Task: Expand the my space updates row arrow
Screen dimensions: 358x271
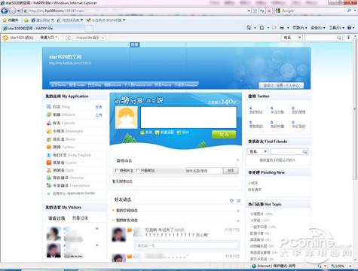Action: (238, 211)
